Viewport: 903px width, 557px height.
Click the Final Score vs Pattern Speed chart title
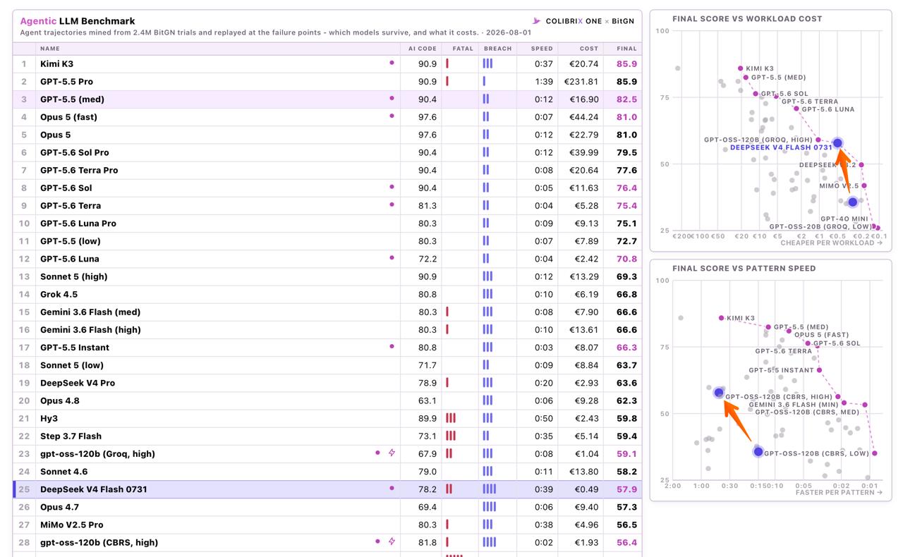[x=744, y=268]
